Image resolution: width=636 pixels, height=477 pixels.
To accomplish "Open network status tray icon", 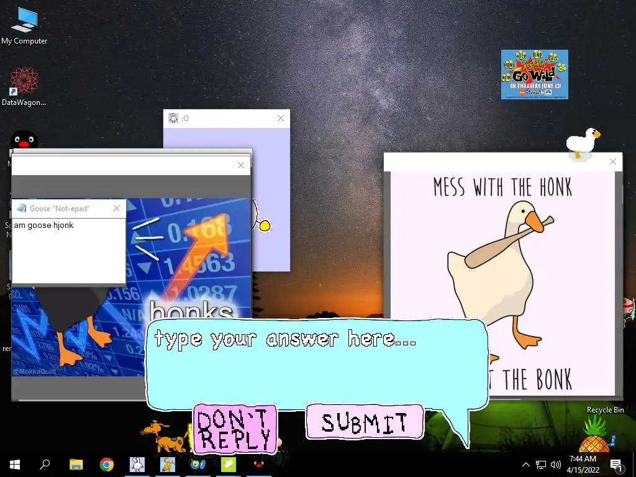I will 541,465.
